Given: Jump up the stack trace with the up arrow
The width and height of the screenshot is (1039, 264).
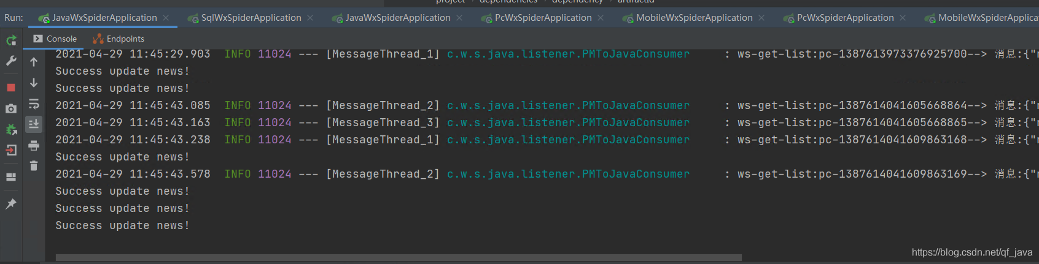Looking at the screenshot, I should point(34,62).
